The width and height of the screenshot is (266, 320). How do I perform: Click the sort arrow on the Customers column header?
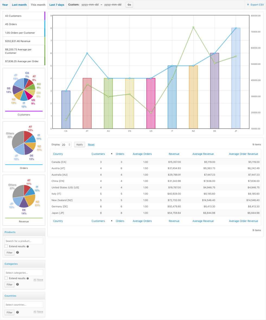(x=111, y=154)
